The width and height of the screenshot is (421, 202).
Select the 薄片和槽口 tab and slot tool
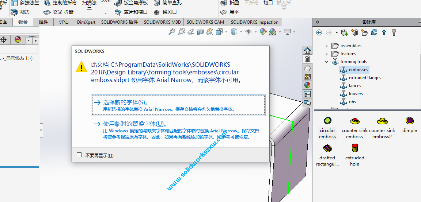[x=131, y=12]
